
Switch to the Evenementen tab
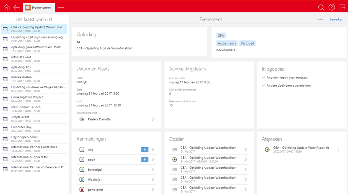[x=39, y=8]
